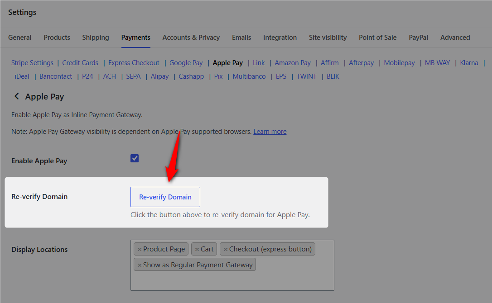Switch to Site visibility tab
The width and height of the screenshot is (492, 303).
point(328,37)
